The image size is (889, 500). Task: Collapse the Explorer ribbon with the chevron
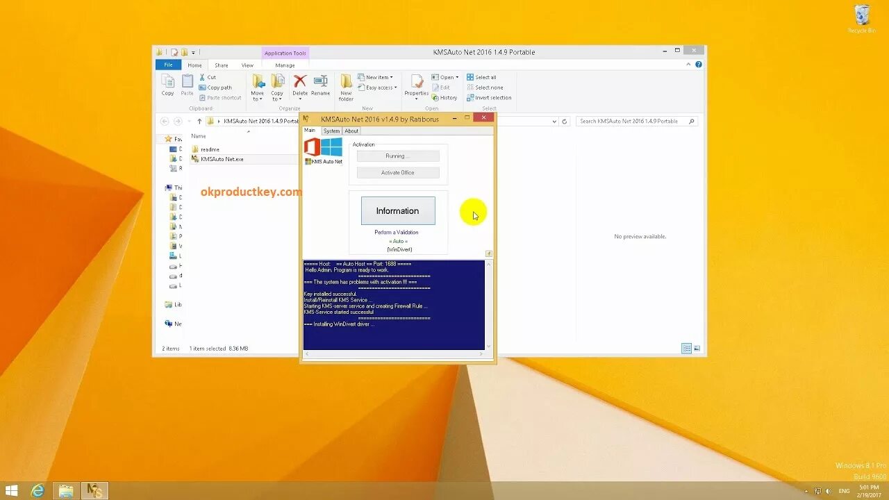click(x=690, y=65)
